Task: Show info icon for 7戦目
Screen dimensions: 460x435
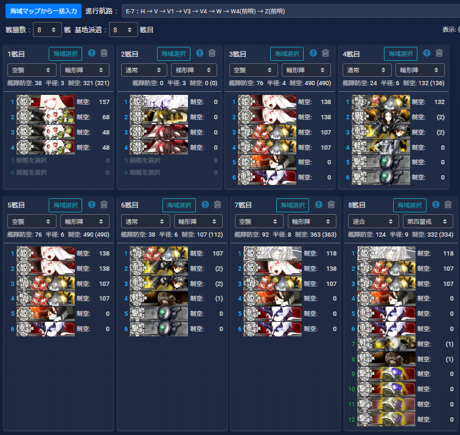Action: [319, 204]
